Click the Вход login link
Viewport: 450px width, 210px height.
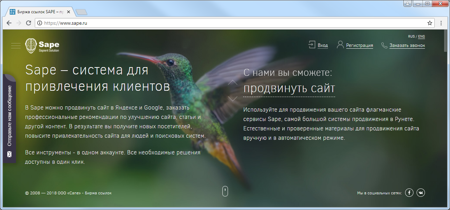323,45
